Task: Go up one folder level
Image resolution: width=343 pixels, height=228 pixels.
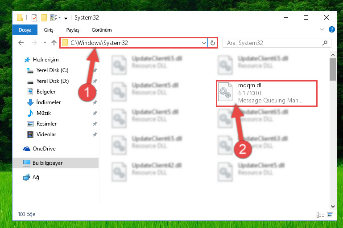Action: pyautogui.click(x=54, y=43)
